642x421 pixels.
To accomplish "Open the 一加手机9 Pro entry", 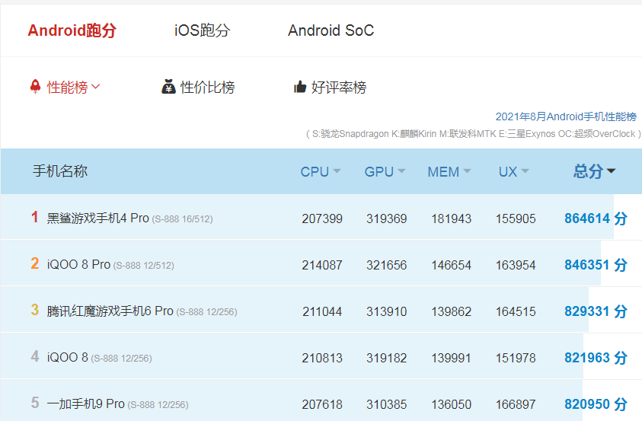I will (x=117, y=403).
